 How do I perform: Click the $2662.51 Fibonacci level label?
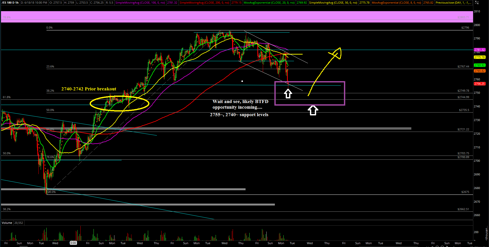pos(463,209)
